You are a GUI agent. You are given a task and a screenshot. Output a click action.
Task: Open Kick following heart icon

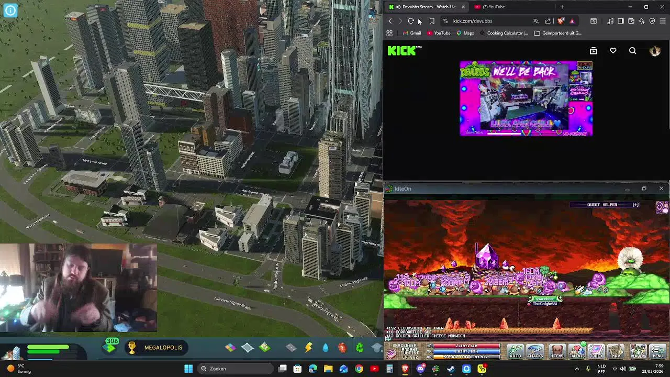coord(613,51)
